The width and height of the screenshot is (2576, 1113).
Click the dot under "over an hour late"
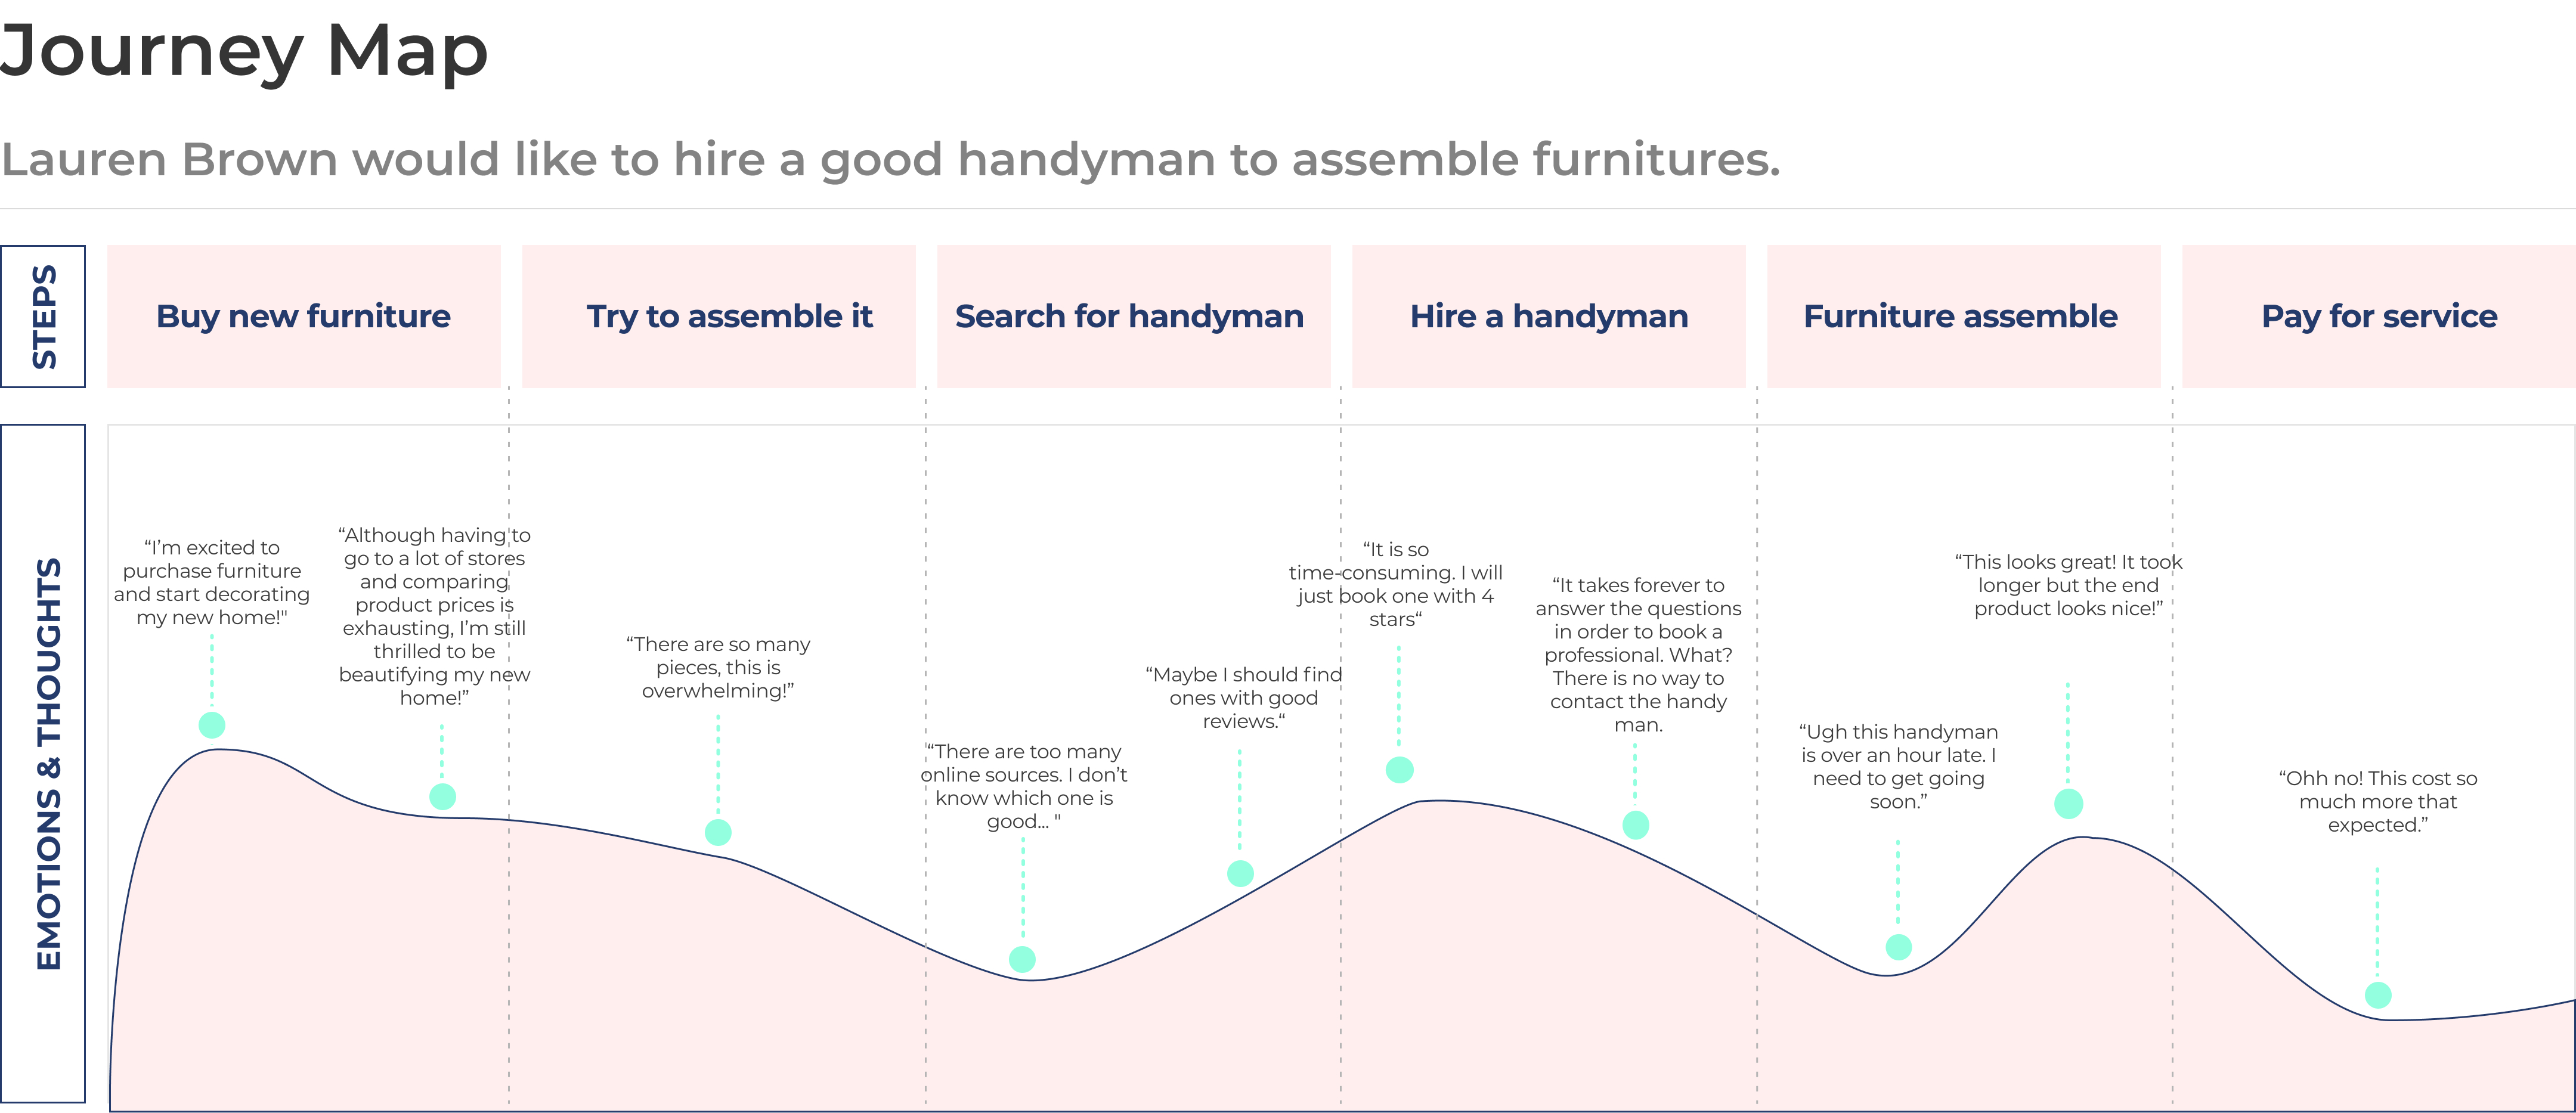[x=1898, y=946]
